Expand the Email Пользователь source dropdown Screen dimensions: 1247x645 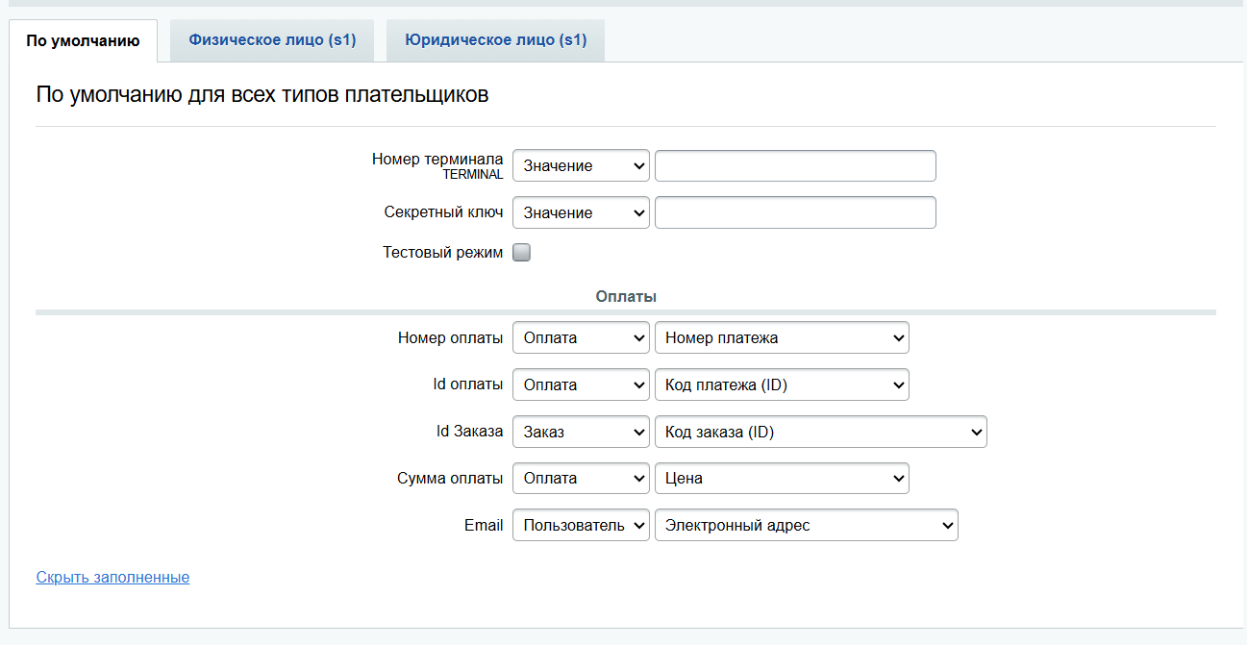coord(581,526)
